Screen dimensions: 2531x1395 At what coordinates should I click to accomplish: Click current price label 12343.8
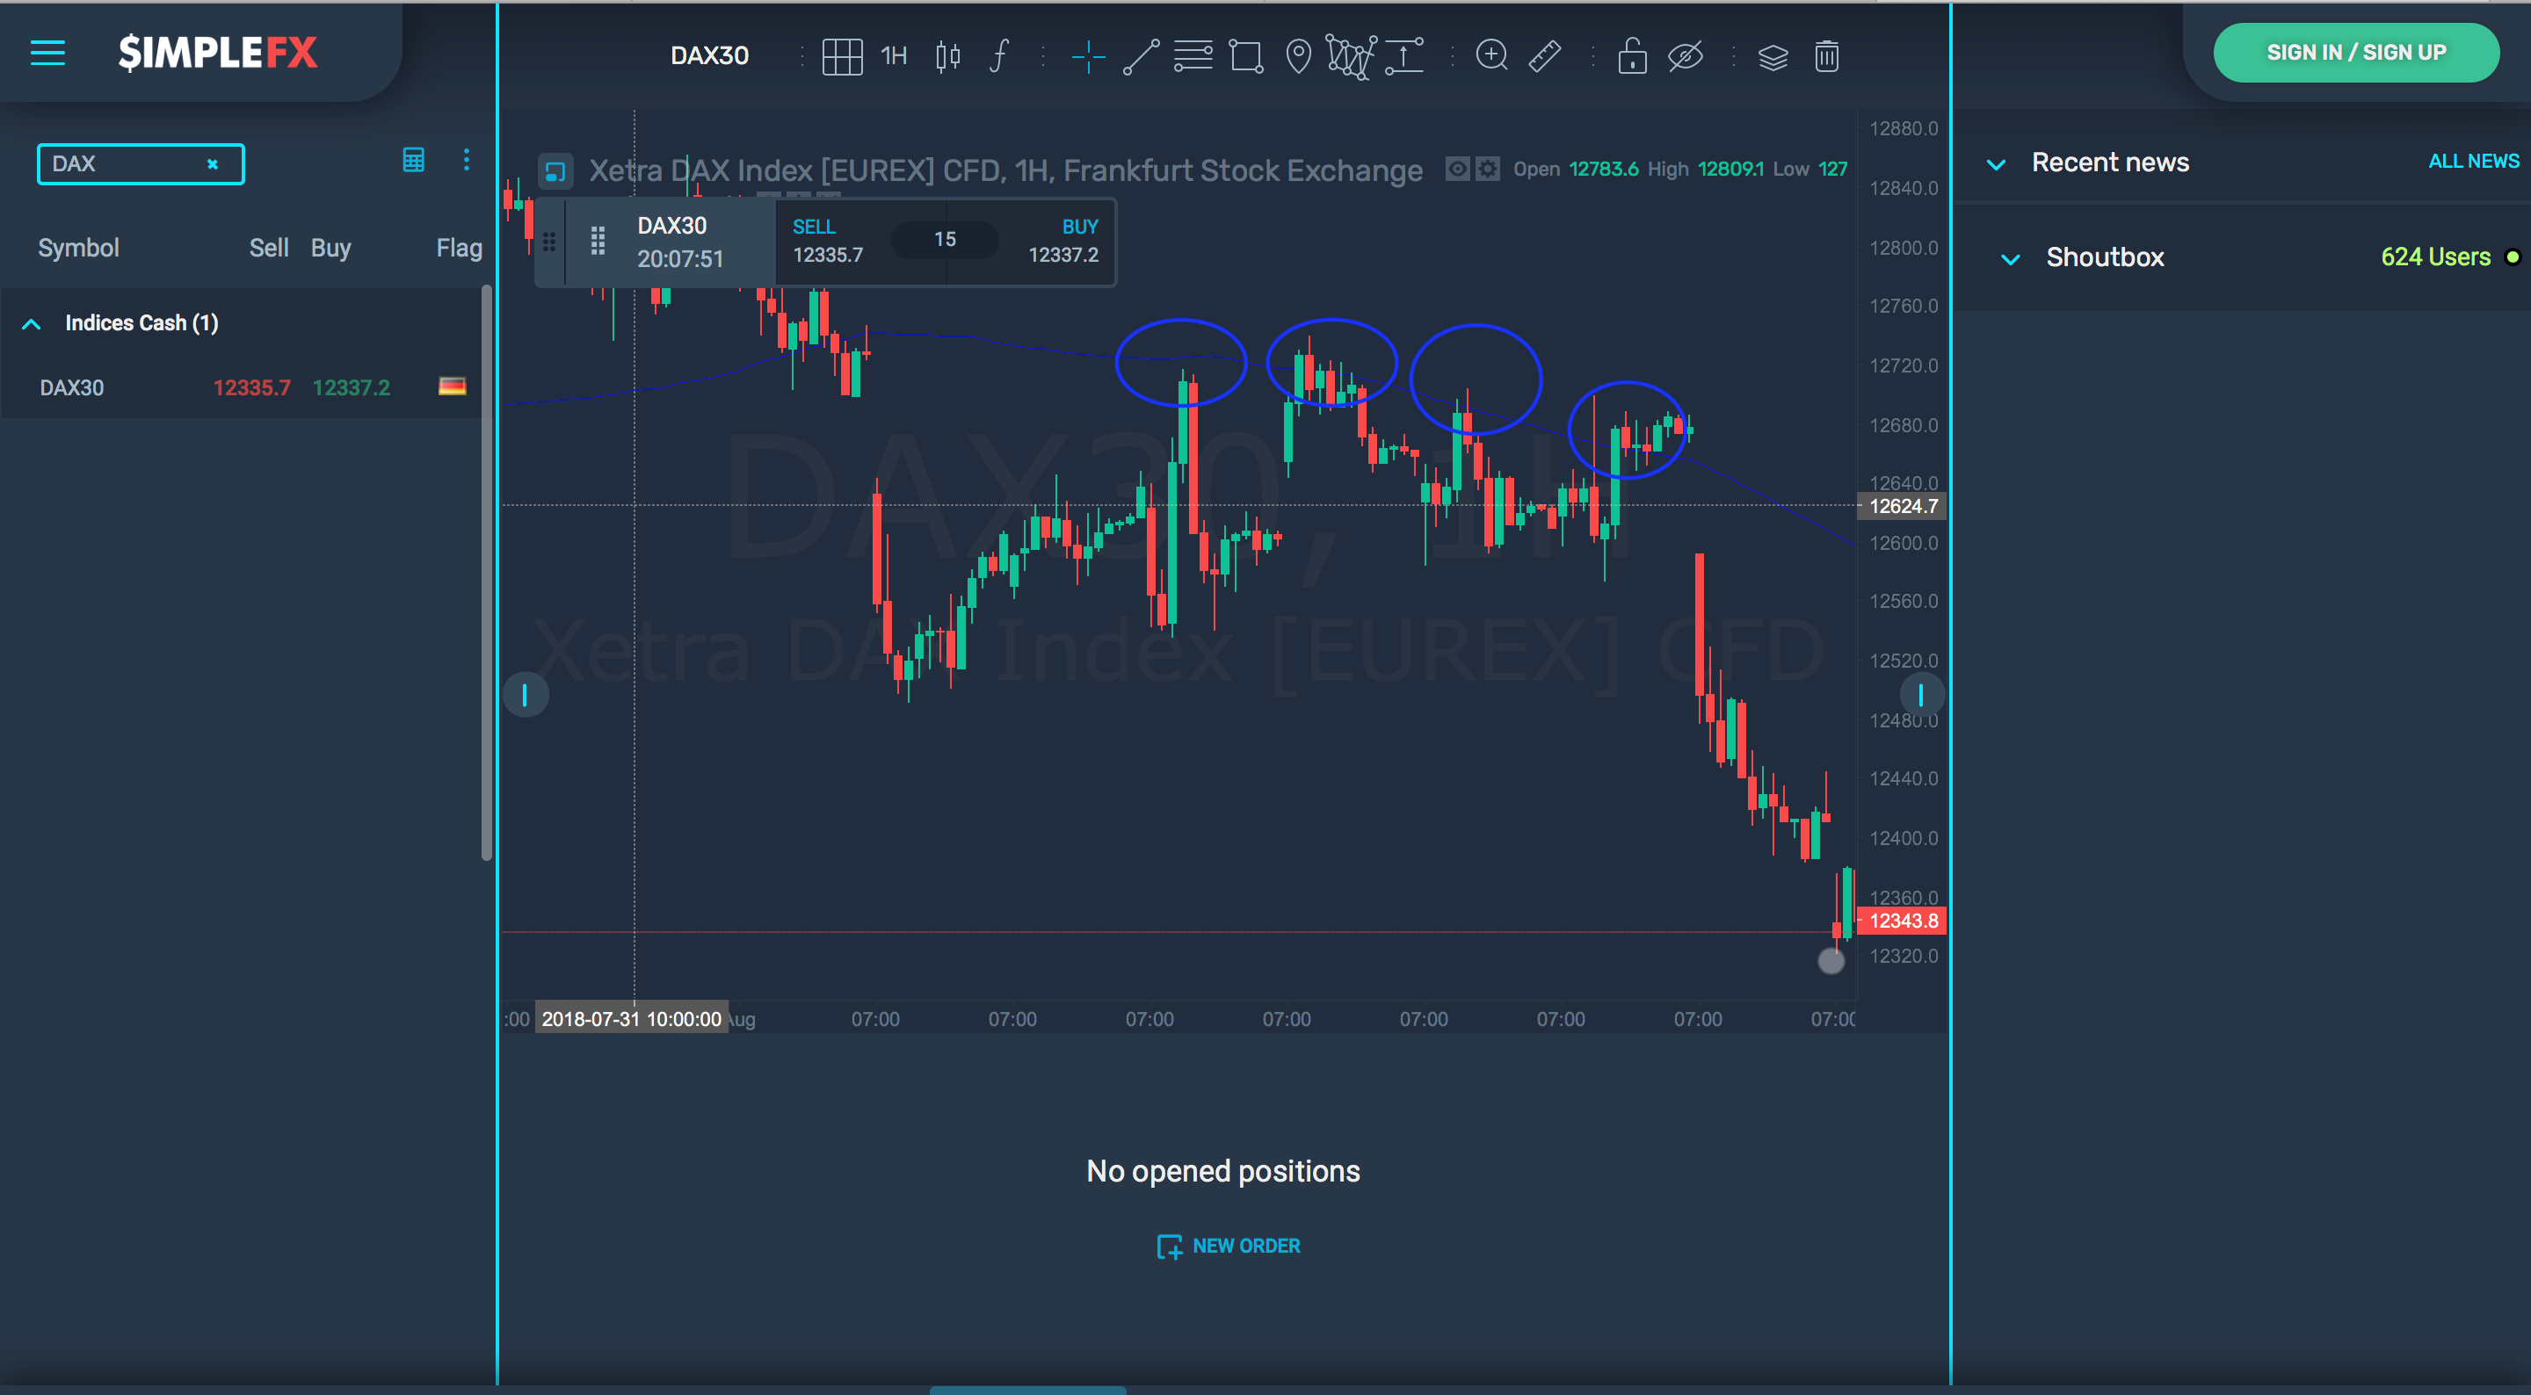(x=1902, y=922)
